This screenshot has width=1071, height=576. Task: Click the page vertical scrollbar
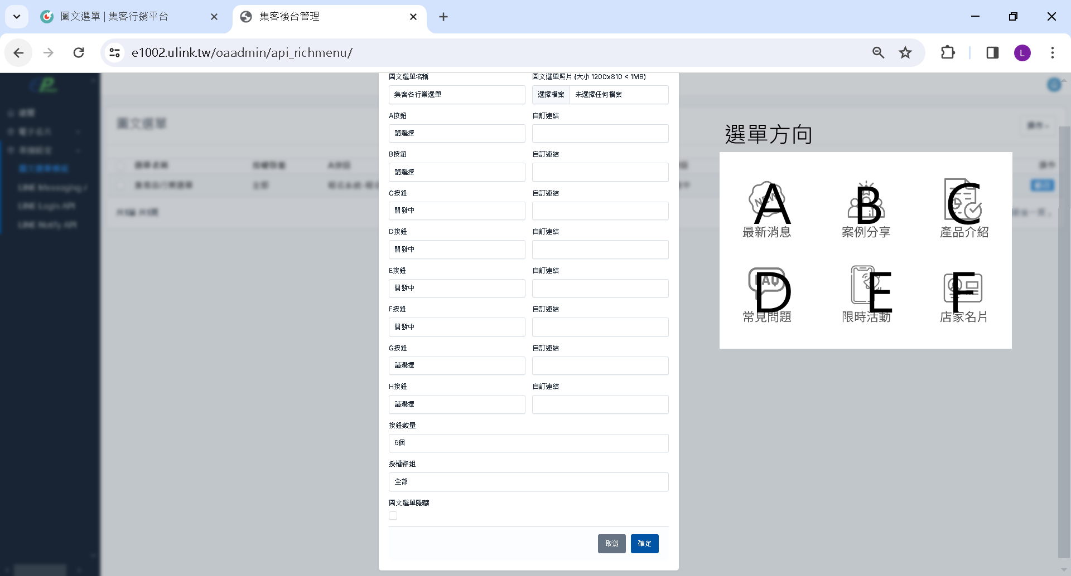tap(1064, 341)
